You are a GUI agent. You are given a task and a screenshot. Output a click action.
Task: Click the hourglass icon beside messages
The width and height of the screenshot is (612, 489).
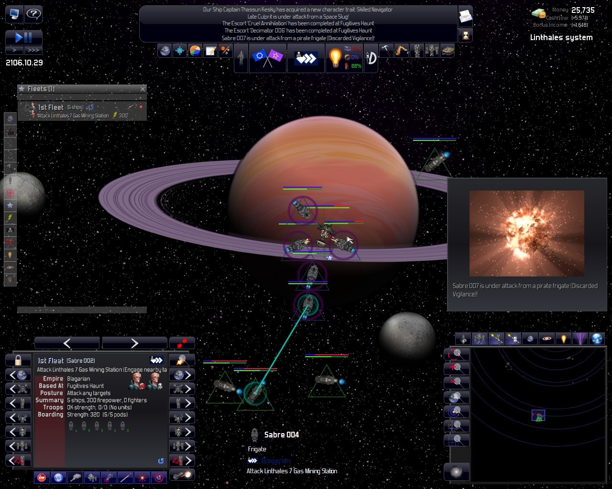tap(465, 35)
